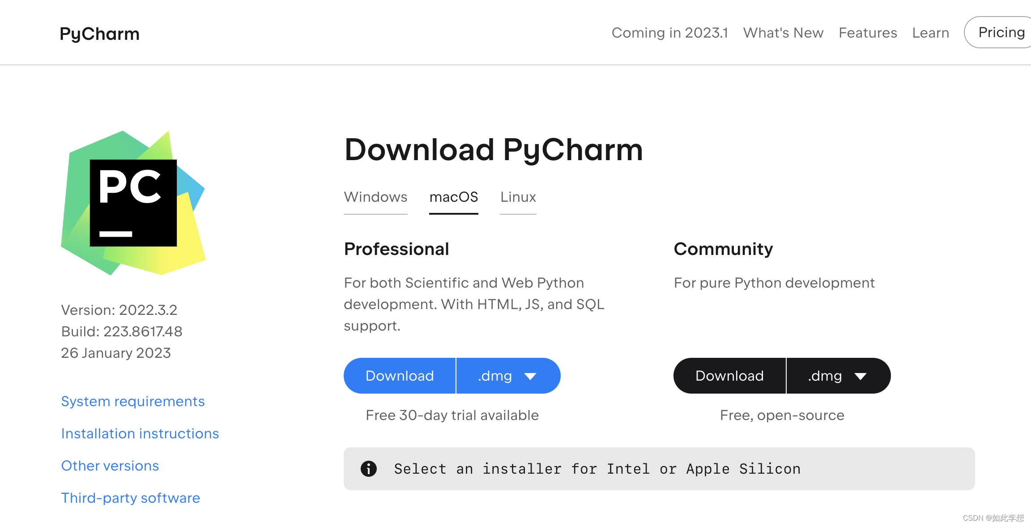1031x526 pixels.
Task: Expand the black Community .dmg dropdown
Action: (x=838, y=376)
